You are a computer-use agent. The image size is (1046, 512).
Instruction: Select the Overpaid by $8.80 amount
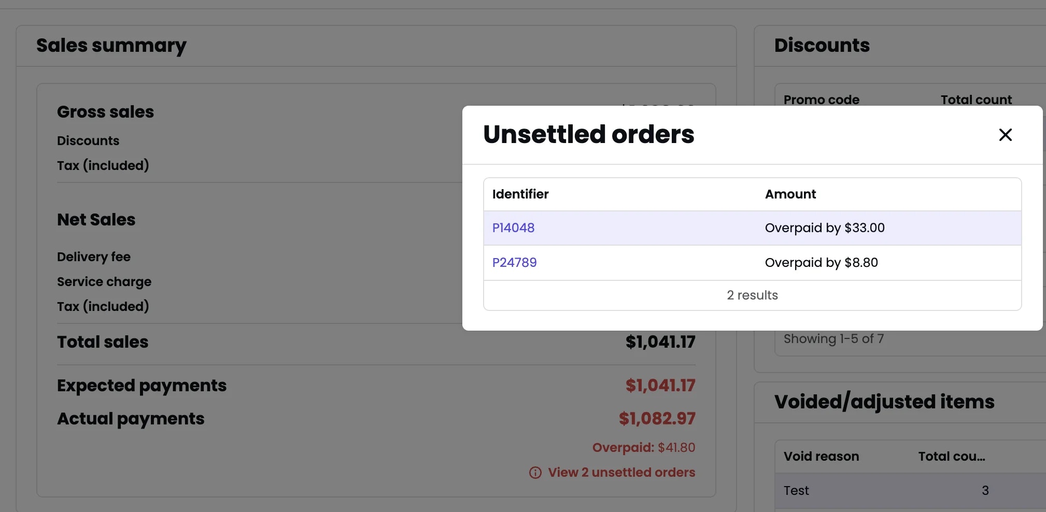coord(821,262)
